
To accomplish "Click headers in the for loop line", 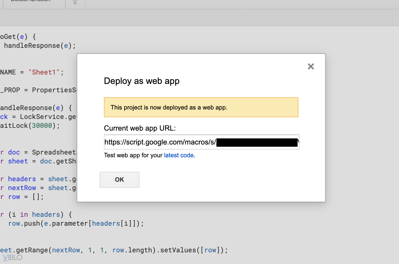I will click(46, 215).
